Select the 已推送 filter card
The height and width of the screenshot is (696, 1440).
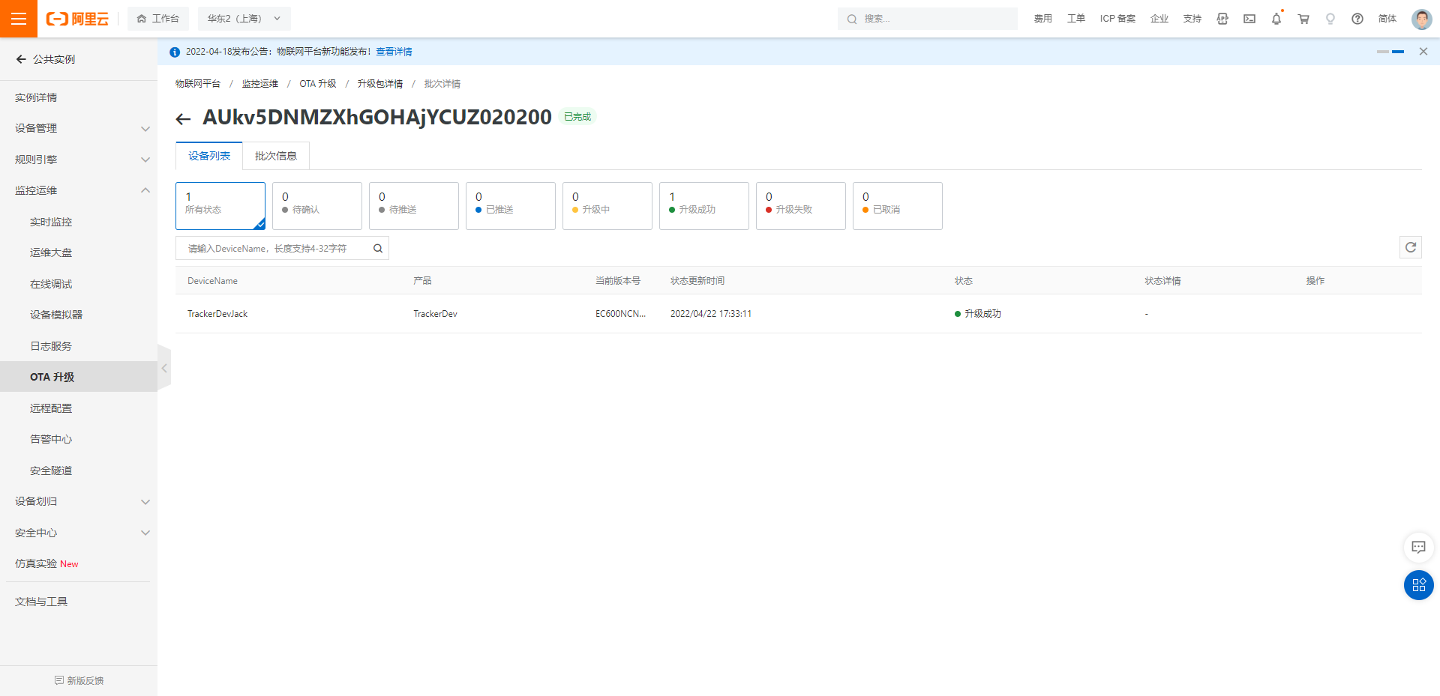click(x=511, y=206)
